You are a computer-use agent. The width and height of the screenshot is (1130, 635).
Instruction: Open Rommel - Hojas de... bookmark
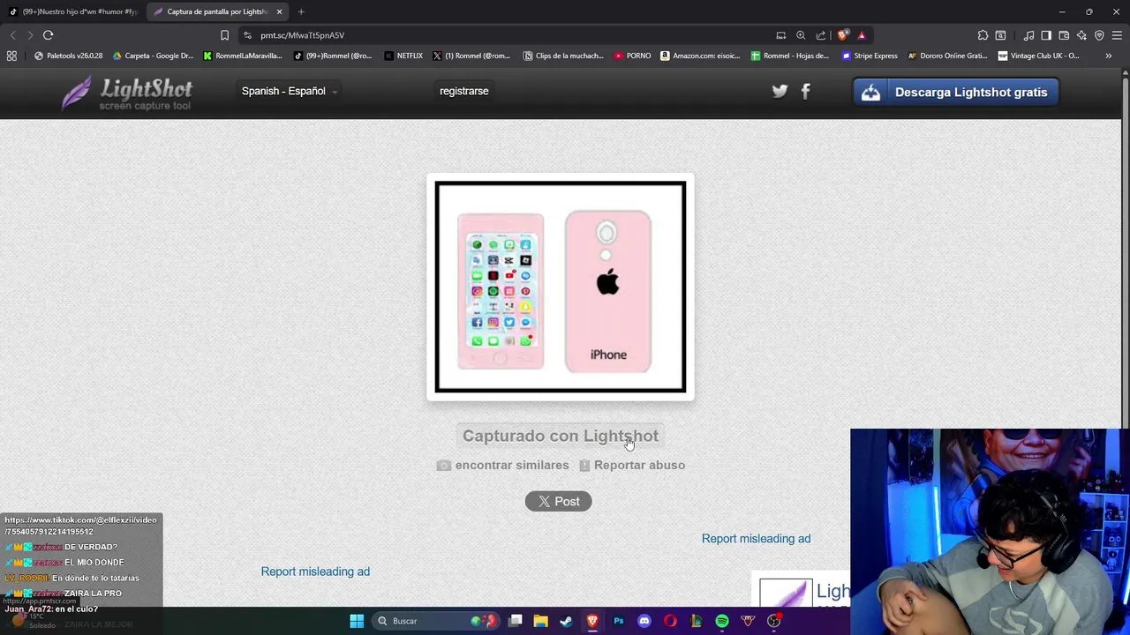790,56
